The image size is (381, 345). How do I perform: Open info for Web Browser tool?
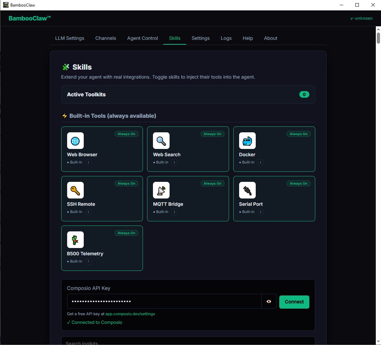pos(89,162)
